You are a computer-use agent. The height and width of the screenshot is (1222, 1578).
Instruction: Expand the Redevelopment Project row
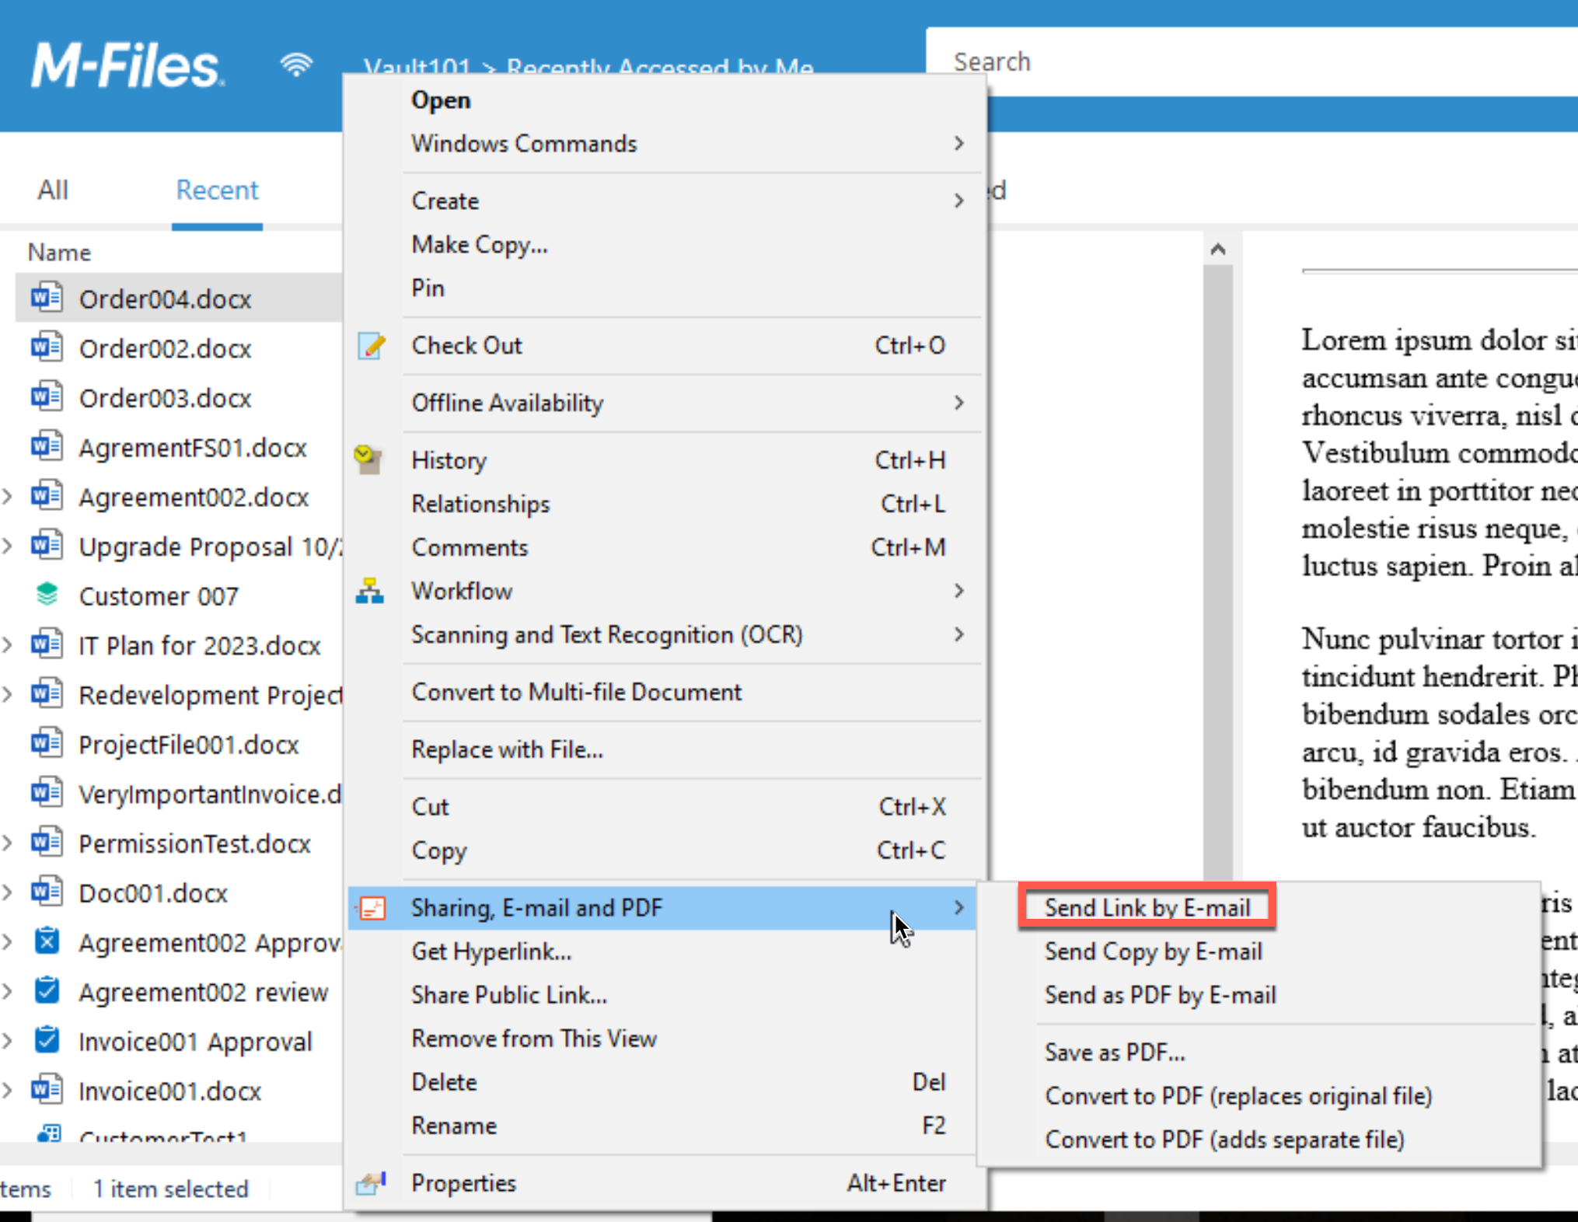(x=8, y=694)
